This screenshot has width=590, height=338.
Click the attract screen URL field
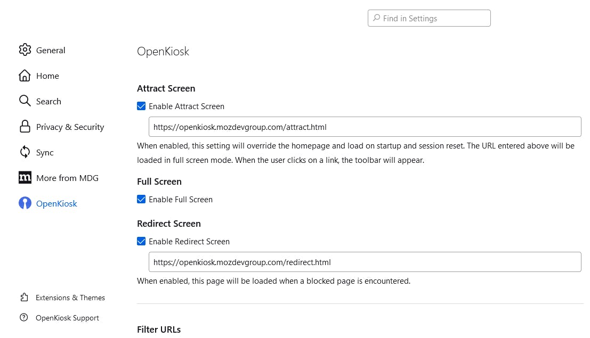click(365, 127)
